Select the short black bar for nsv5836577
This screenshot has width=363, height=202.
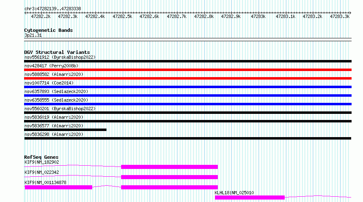tap(65, 130)
